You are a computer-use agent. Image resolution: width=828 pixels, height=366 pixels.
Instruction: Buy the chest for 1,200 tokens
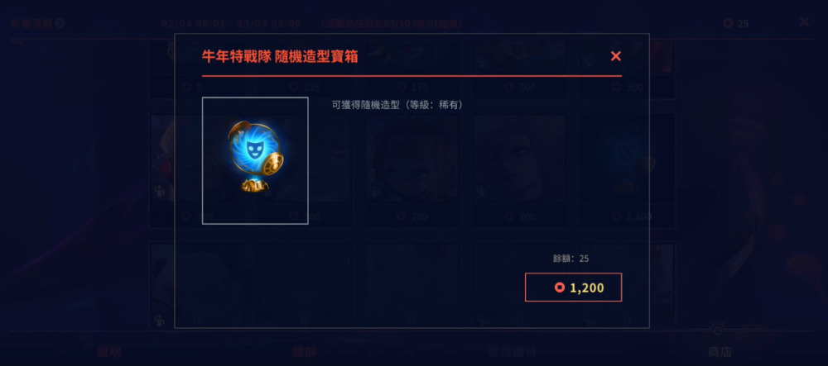(573, 287)
